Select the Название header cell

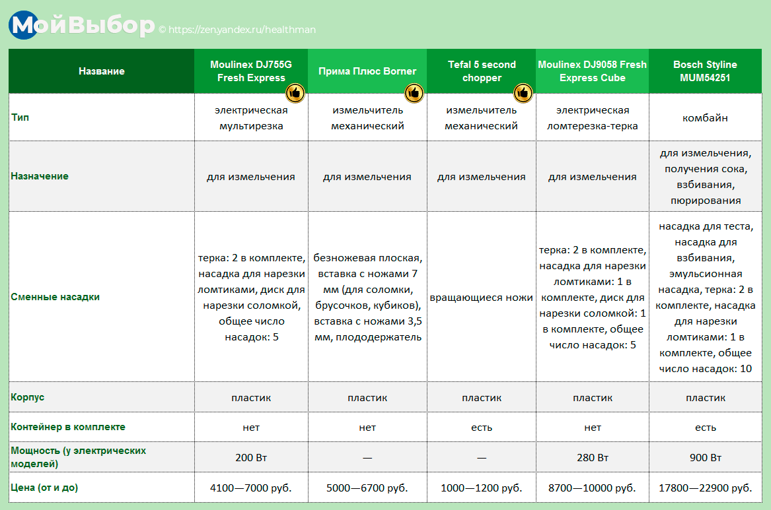101,71
